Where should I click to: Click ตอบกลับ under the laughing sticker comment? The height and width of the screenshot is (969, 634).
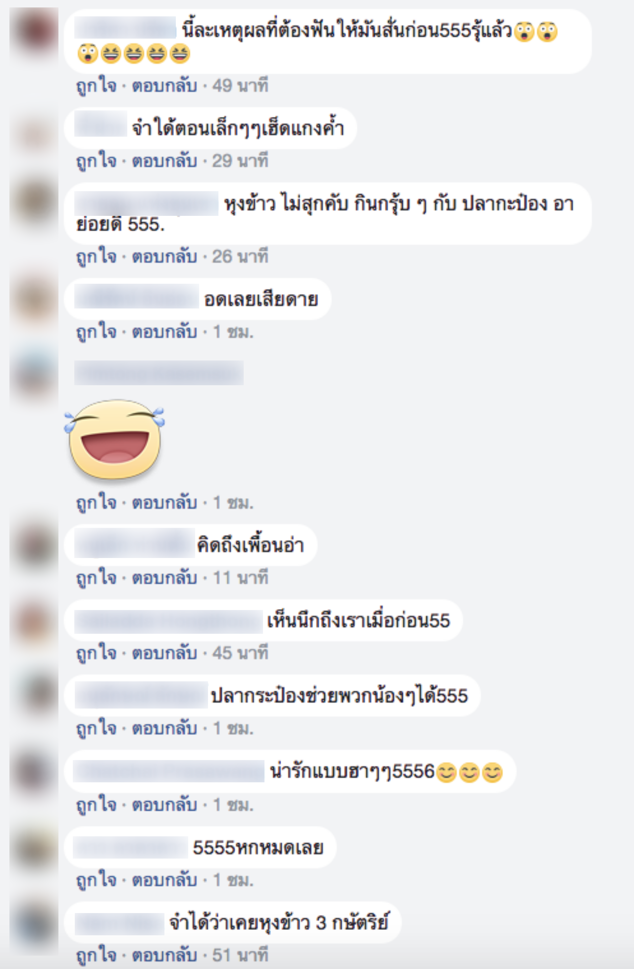pyautogui.click(x=164, y=502)
